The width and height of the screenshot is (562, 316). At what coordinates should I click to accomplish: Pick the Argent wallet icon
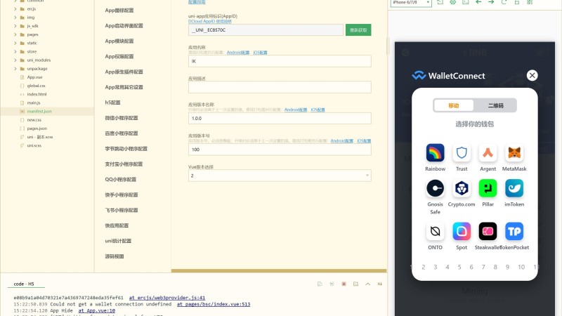(x=488, y=152)
